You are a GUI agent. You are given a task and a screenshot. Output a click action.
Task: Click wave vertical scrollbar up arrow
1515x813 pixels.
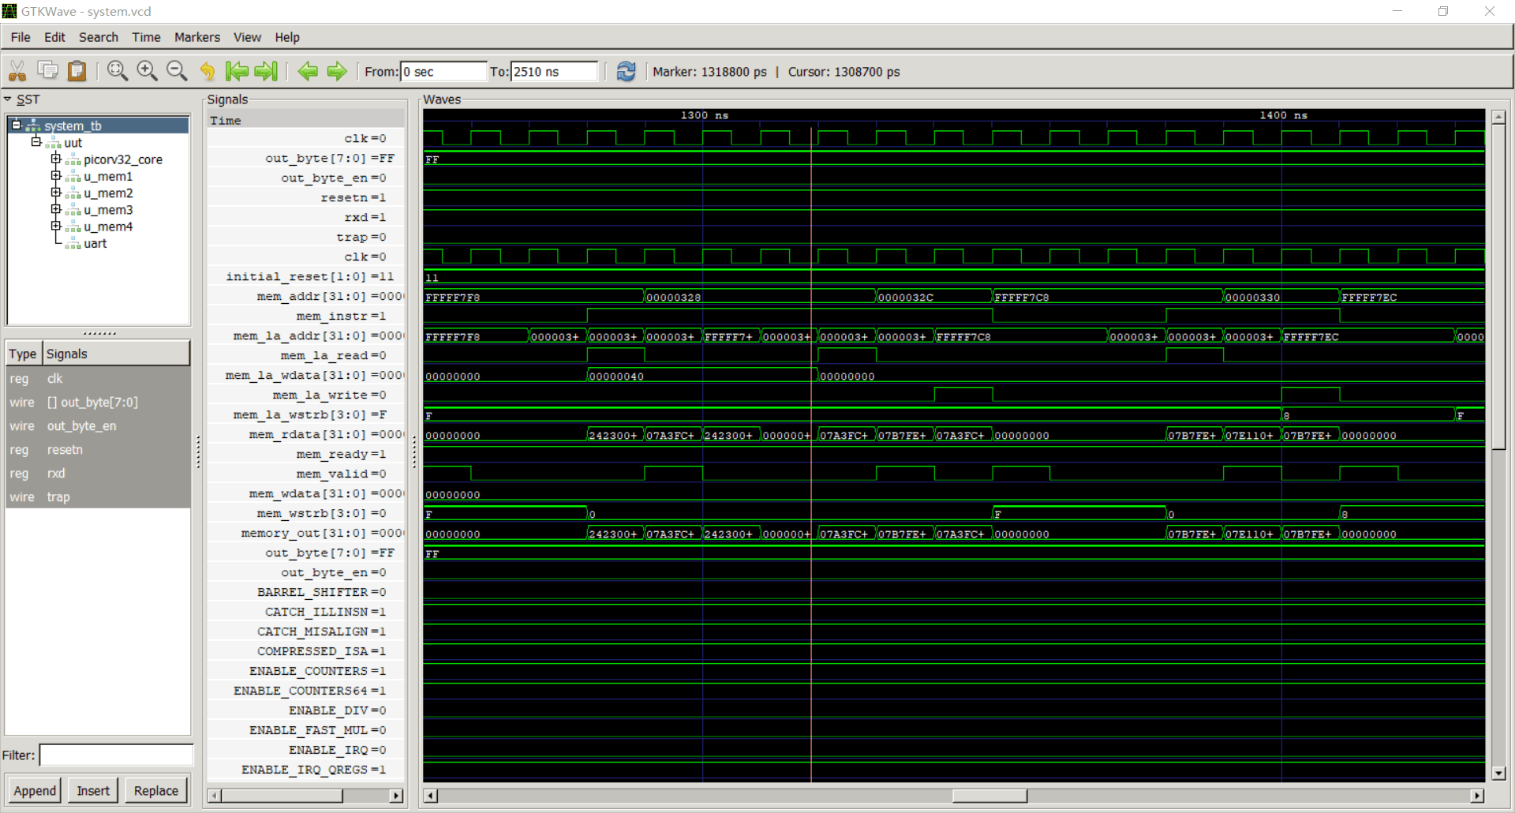[x=1498, y=117]
